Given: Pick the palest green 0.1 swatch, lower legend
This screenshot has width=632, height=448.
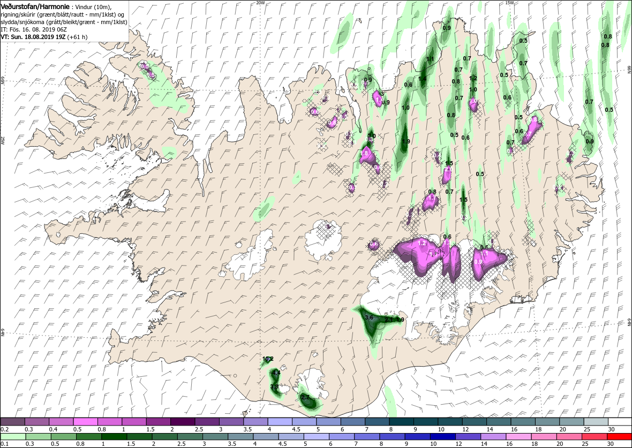Looking at the screenshot, I should (x=13, y=437).
